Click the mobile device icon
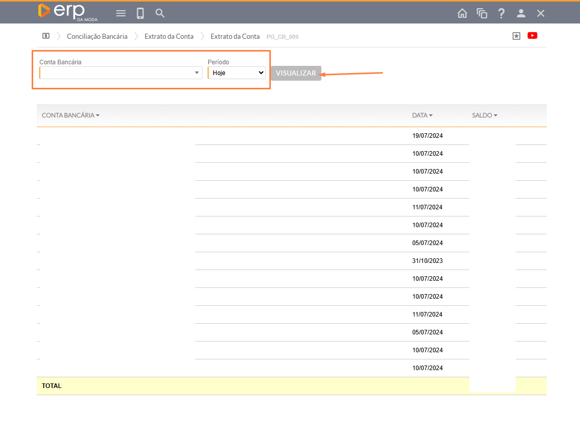580x436 pixels. [x=140, y=13]
